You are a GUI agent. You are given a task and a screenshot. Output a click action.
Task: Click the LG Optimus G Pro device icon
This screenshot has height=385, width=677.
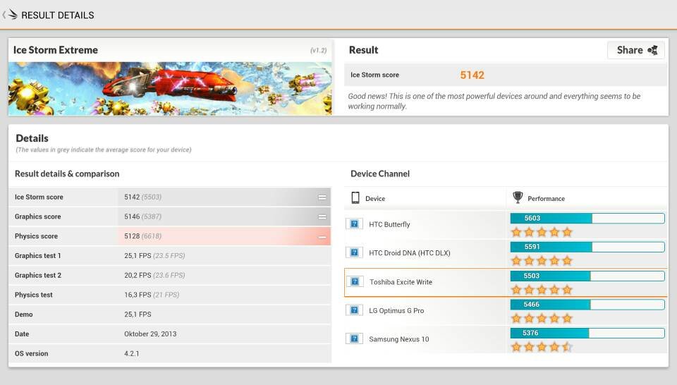pos(355,310)
